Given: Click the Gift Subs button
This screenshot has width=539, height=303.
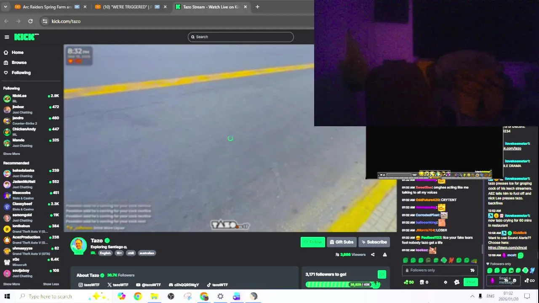Looking at the screenshot, I should click(x=342, y=242).
